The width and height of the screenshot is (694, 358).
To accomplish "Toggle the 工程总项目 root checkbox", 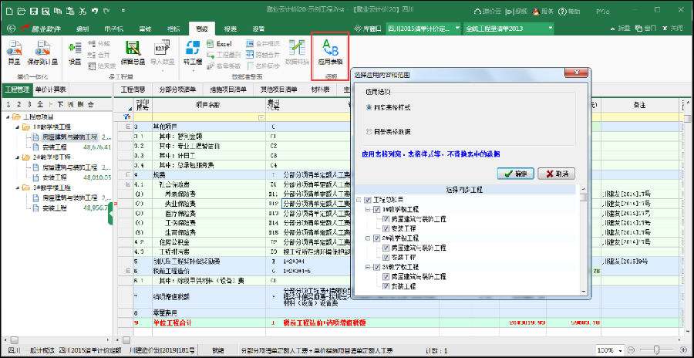I will (x=367, y=199).
